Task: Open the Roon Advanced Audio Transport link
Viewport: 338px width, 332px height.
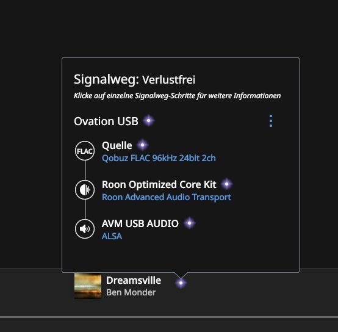Action: (167, 197)
